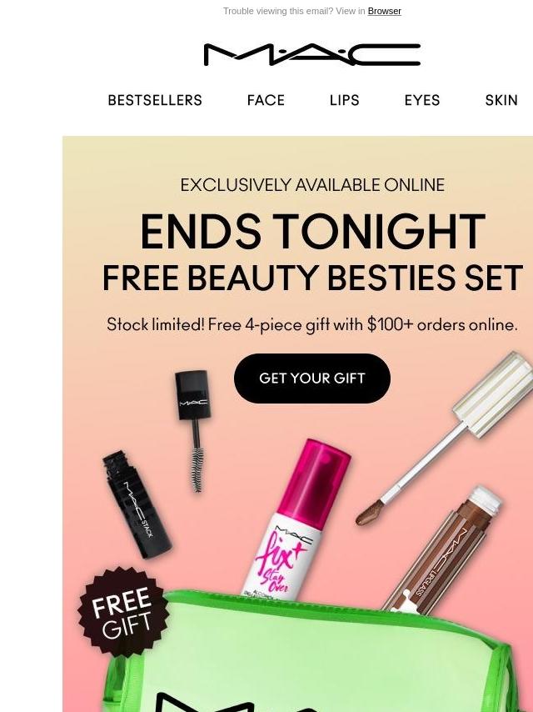This screenshot has height=712, width=533.
Task: Click the mini mascara wand with brush
Action: 194,430
